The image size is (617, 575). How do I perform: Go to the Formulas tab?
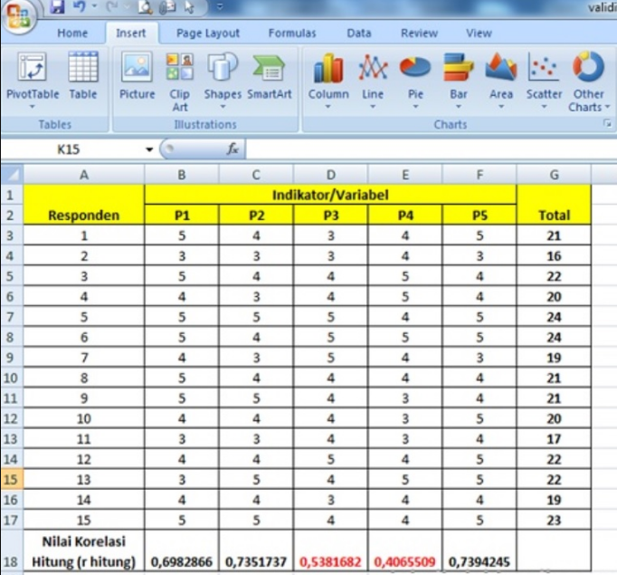[292, 34]
